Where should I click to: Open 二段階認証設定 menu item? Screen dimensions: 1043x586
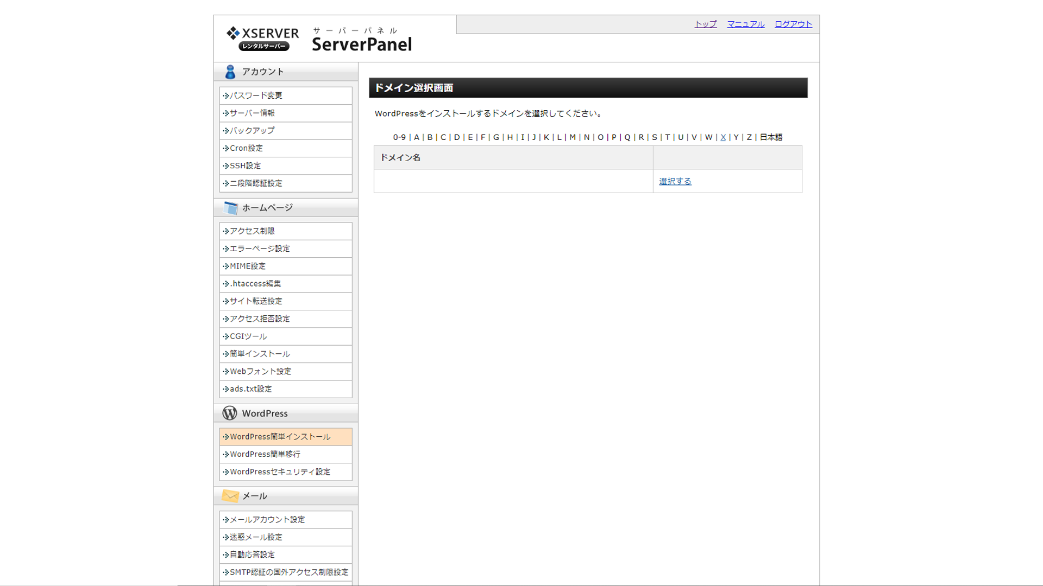[x=256, y=183]
